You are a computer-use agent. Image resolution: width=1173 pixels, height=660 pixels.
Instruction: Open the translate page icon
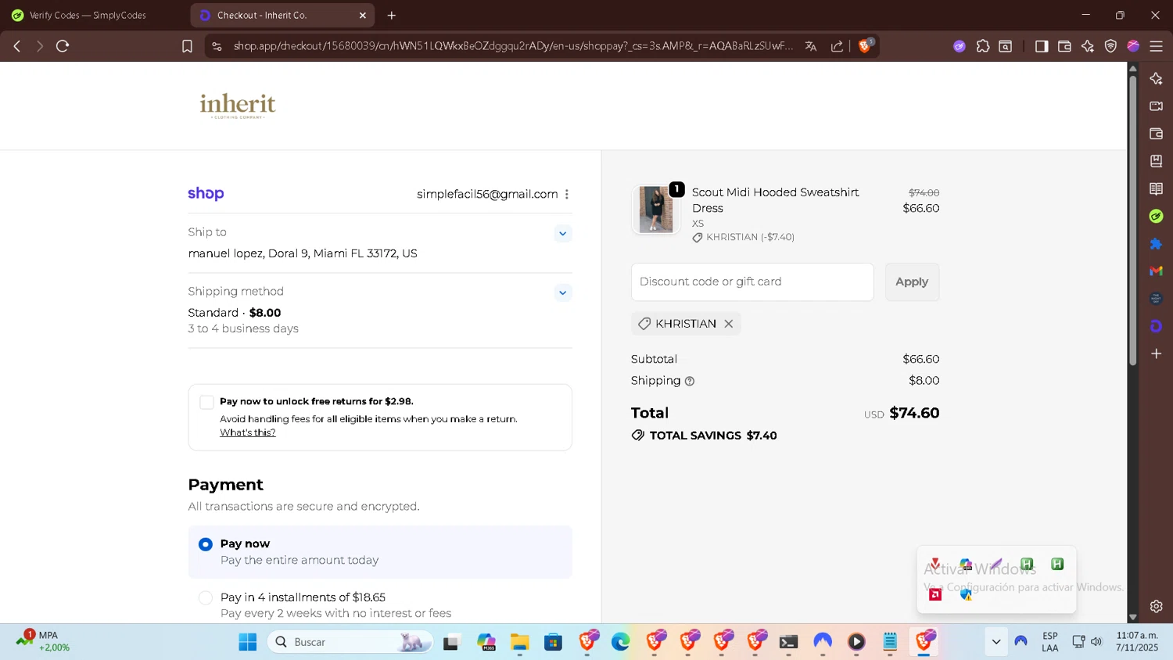pyautogui.click(x=811, y=46)
